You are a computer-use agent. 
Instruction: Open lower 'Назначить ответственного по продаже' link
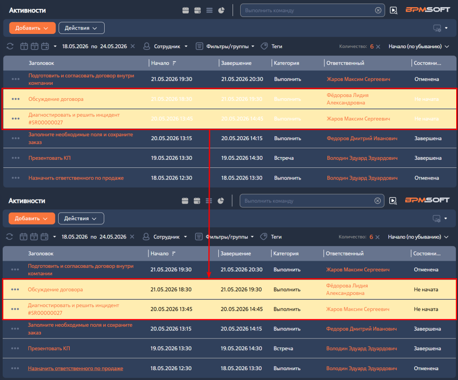(x=75, y=368)
